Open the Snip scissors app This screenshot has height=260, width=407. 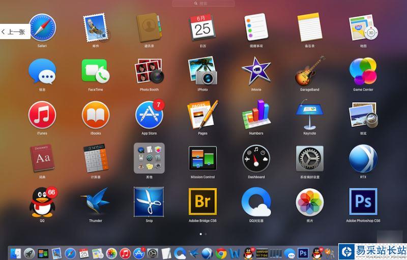tap(149, 202)
